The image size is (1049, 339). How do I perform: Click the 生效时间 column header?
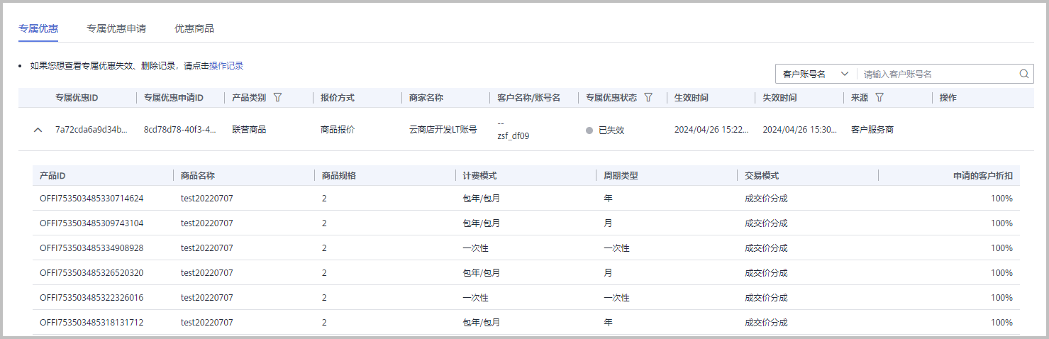(691, 98)
